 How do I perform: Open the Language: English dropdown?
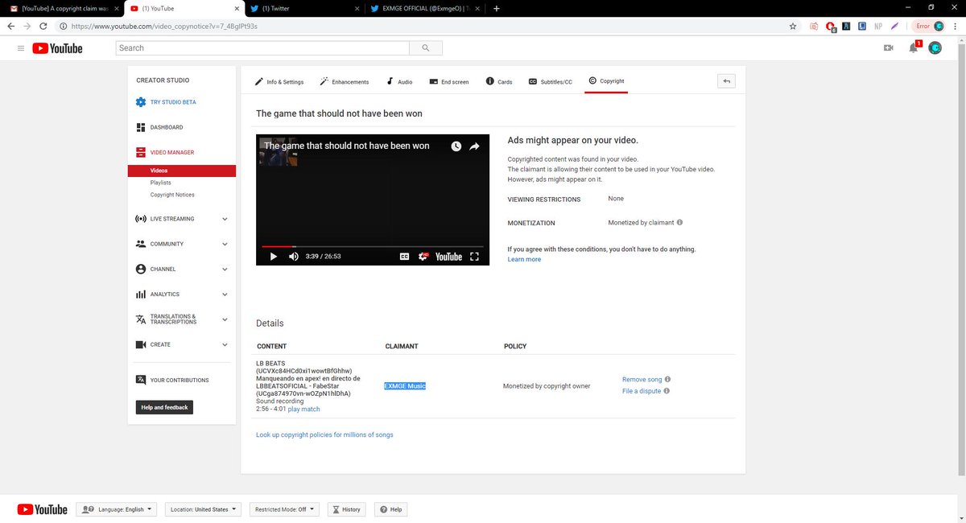[x=118, y=509]
